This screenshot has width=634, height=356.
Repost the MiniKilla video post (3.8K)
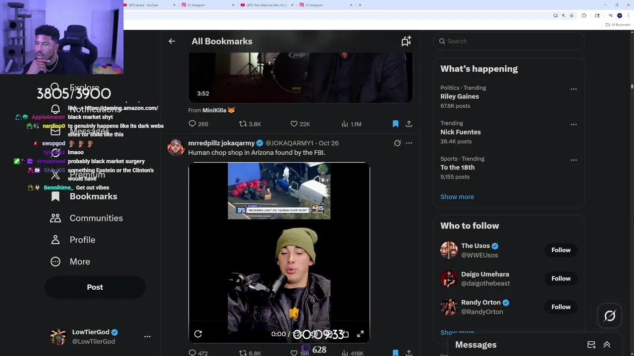[x=250, y=124]
